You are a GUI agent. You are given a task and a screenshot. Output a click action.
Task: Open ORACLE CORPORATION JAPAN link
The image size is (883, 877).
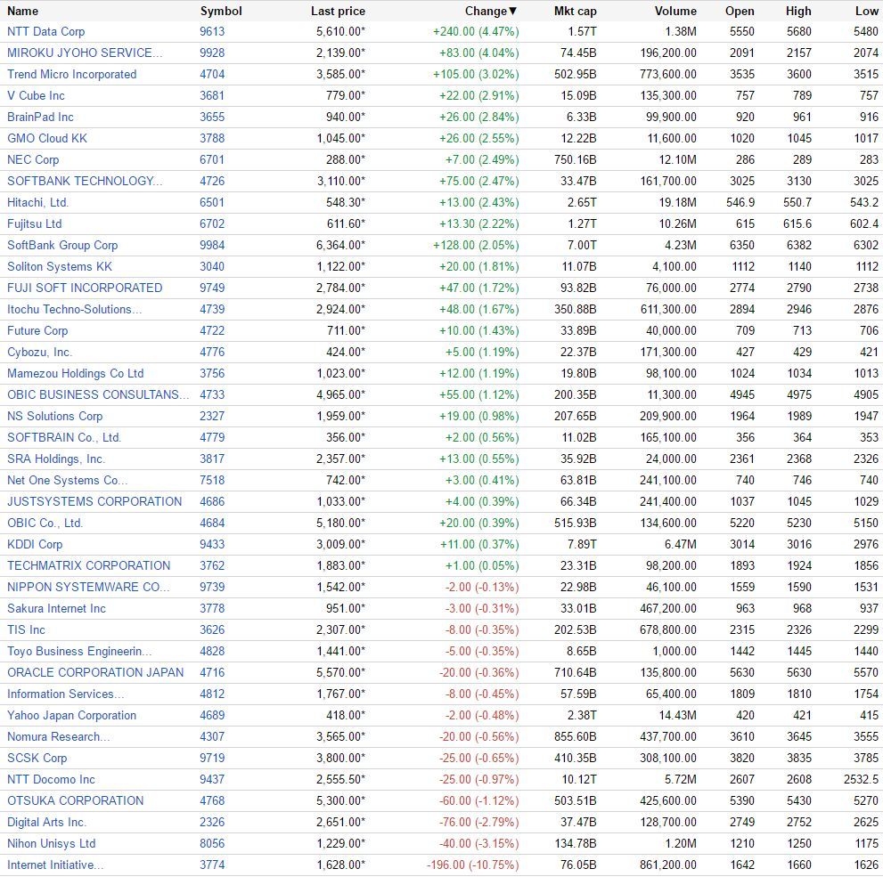click(x=95, y=673)
